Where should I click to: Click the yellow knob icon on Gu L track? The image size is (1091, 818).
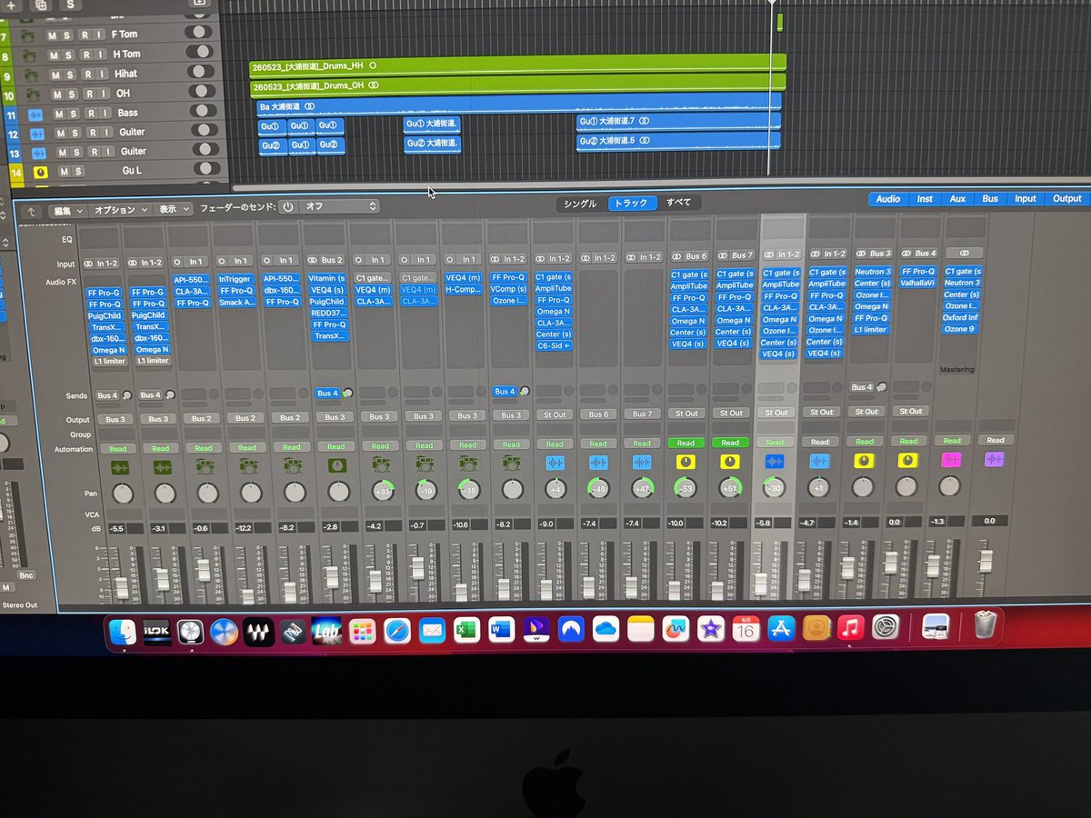click(x=40, y=172)
